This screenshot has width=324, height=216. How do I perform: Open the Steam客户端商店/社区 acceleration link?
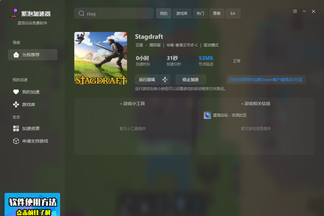[266, 80]
